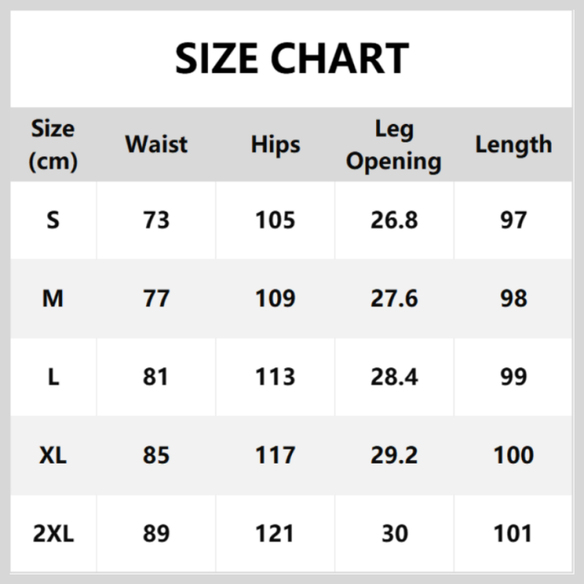Select the Size (cm) header cell
The image size is (584, 584).
tap(53, 145)
